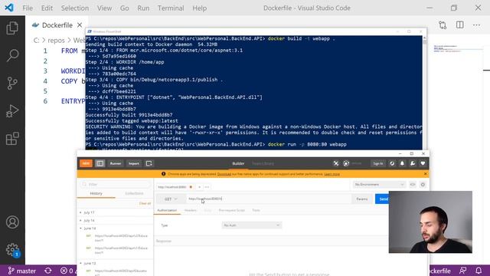Open the Manage gear in the activity bar
This screenshot has width=490, height=276.
[12, 250]
